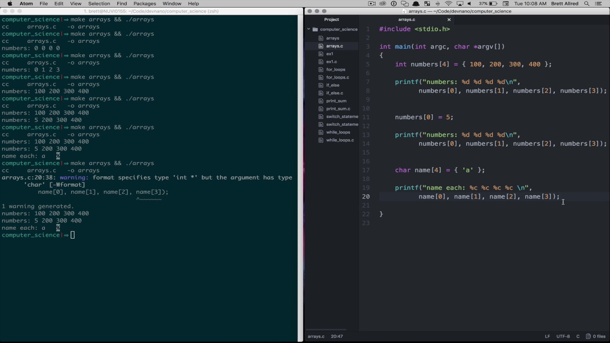Open the File menu
Image resolution: width=610 pixels, height=343 pixels.
coord(43,4)
